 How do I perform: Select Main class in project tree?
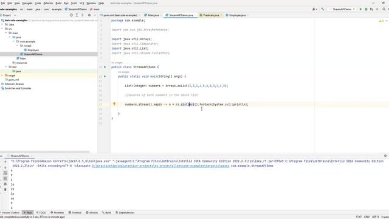pyautogui.click(x=21, y=58)
